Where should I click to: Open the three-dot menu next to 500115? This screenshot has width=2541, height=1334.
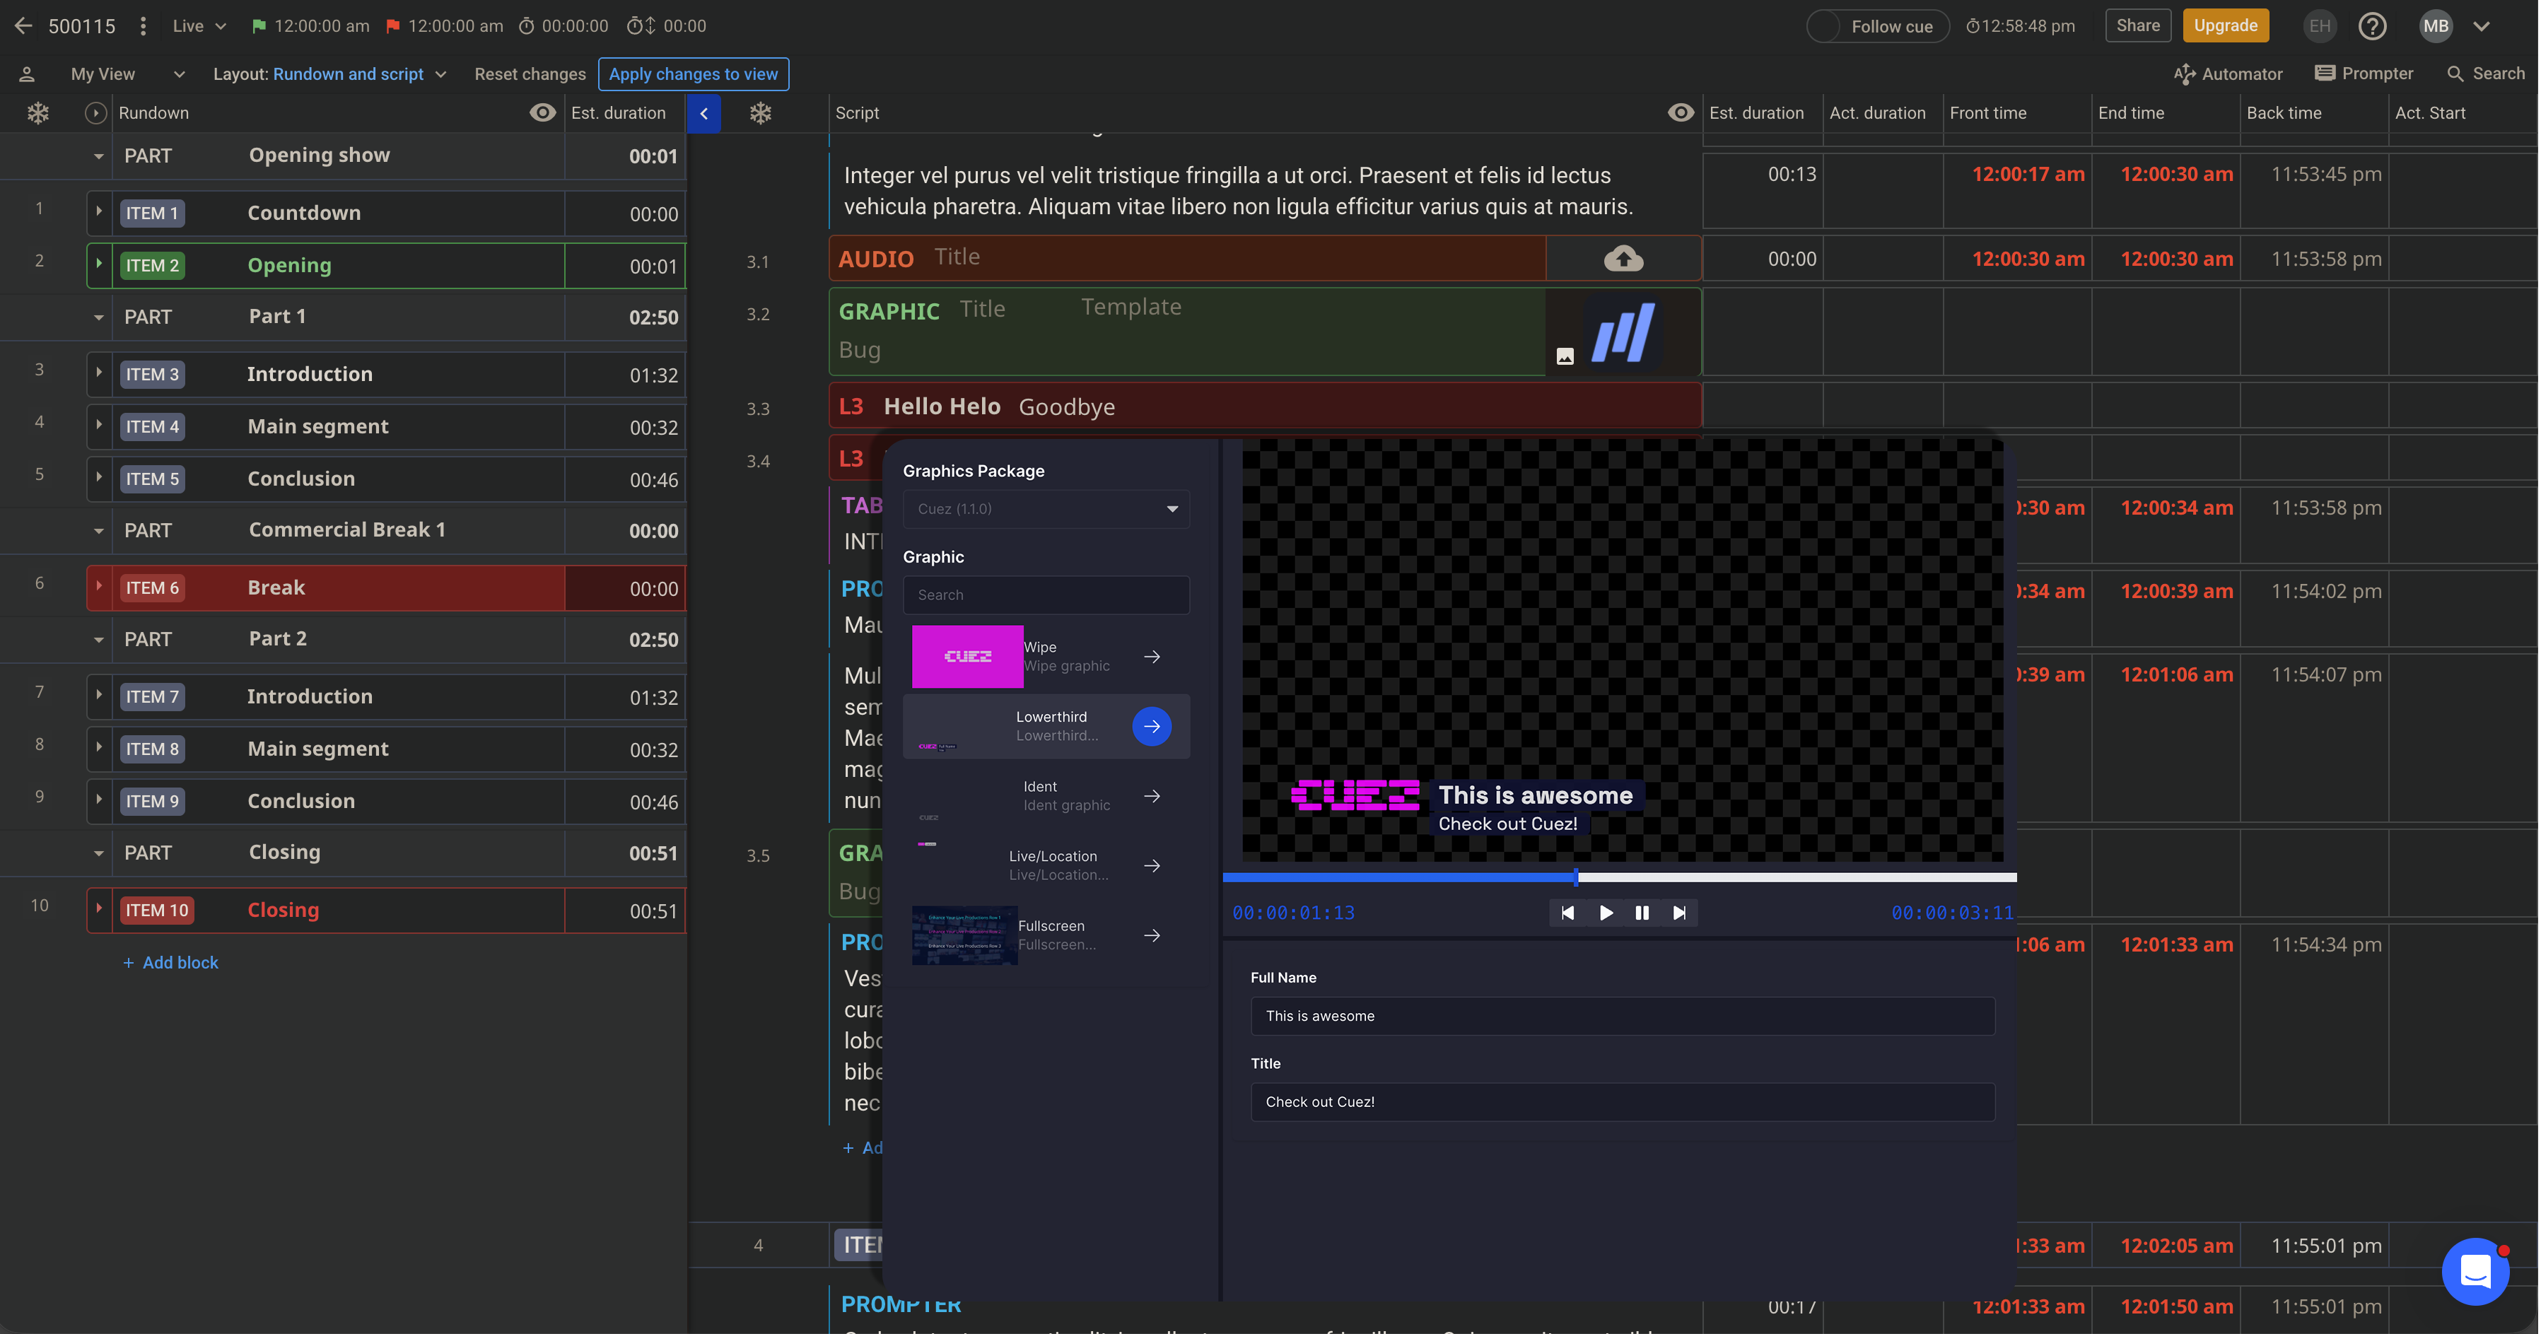[x=143, y=25]
